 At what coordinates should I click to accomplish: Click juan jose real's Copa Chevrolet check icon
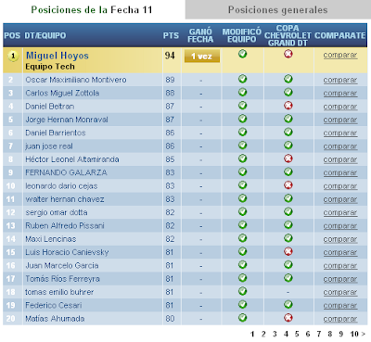pos(288,146)
